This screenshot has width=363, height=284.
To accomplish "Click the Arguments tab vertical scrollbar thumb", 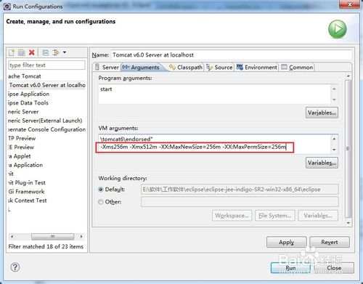I will coord(348,148).
